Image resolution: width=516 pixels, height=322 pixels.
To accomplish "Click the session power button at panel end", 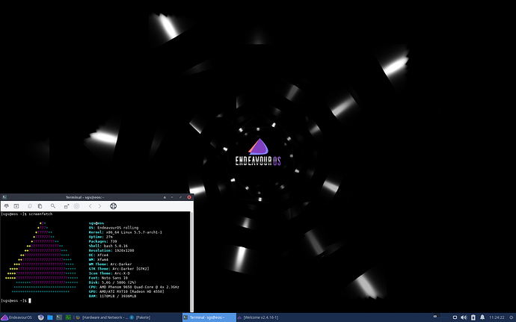I will tap(512, 318).
